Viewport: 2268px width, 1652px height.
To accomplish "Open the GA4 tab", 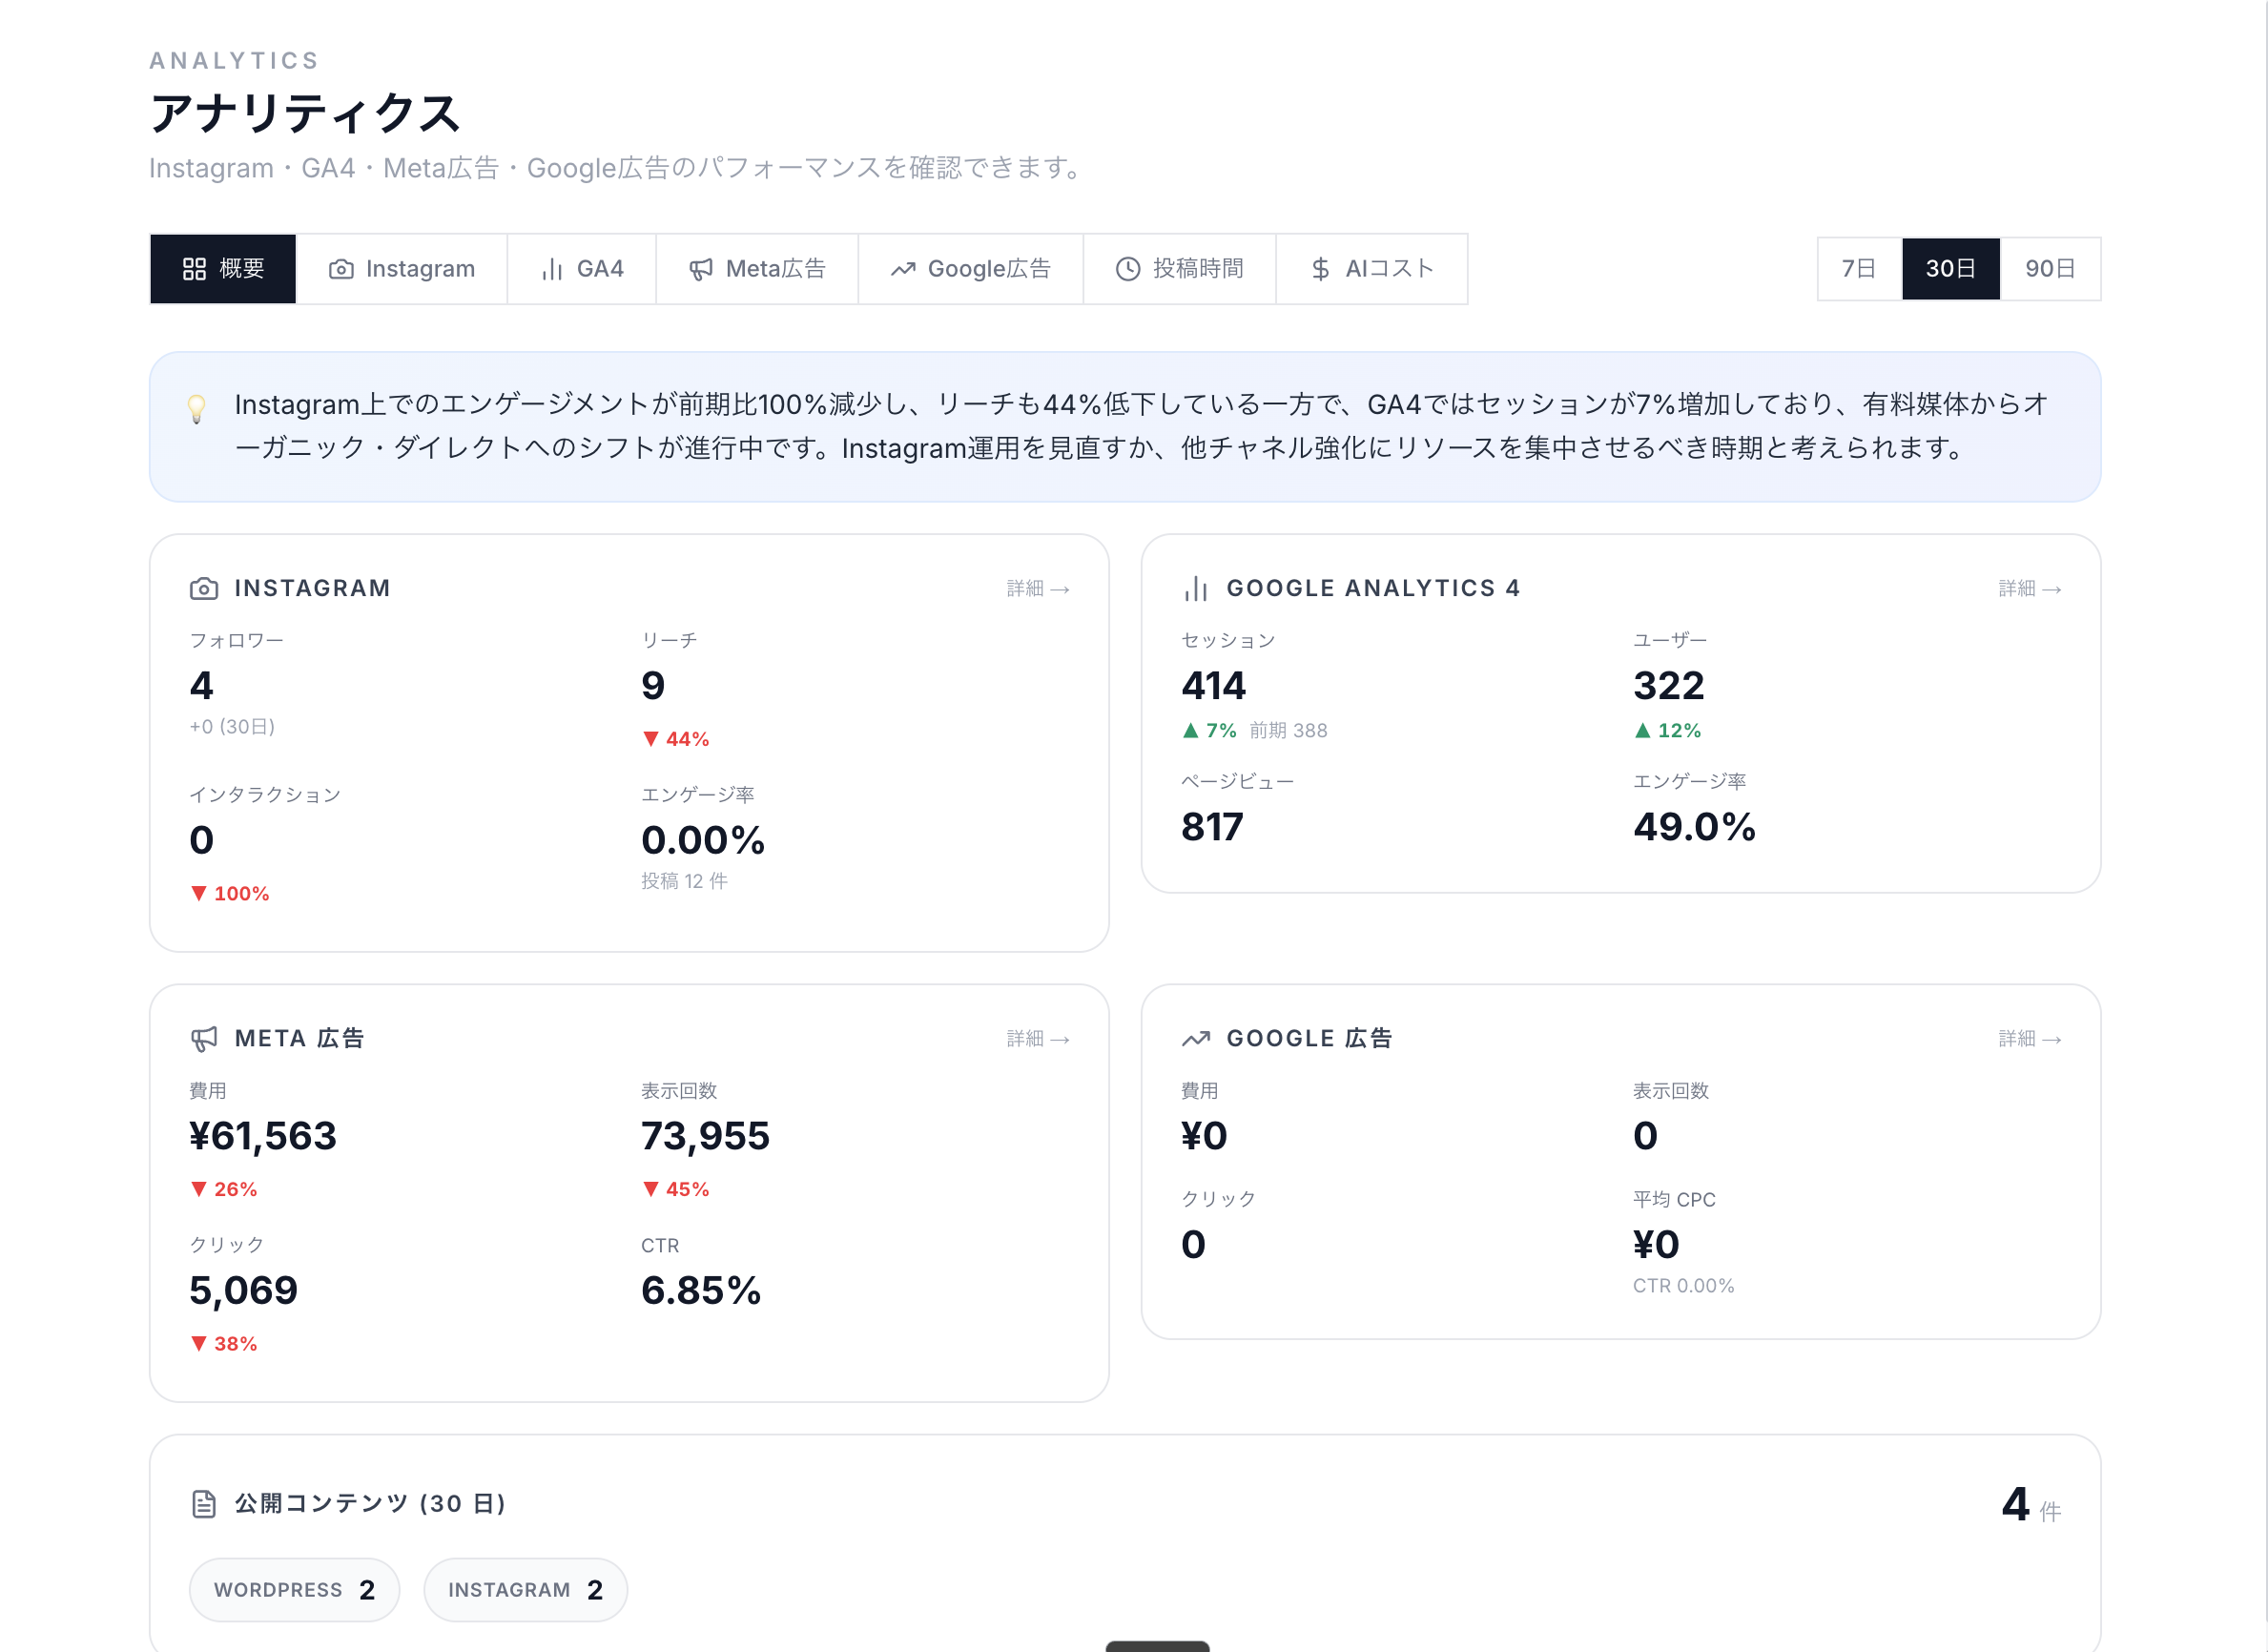I will [582, 269].
